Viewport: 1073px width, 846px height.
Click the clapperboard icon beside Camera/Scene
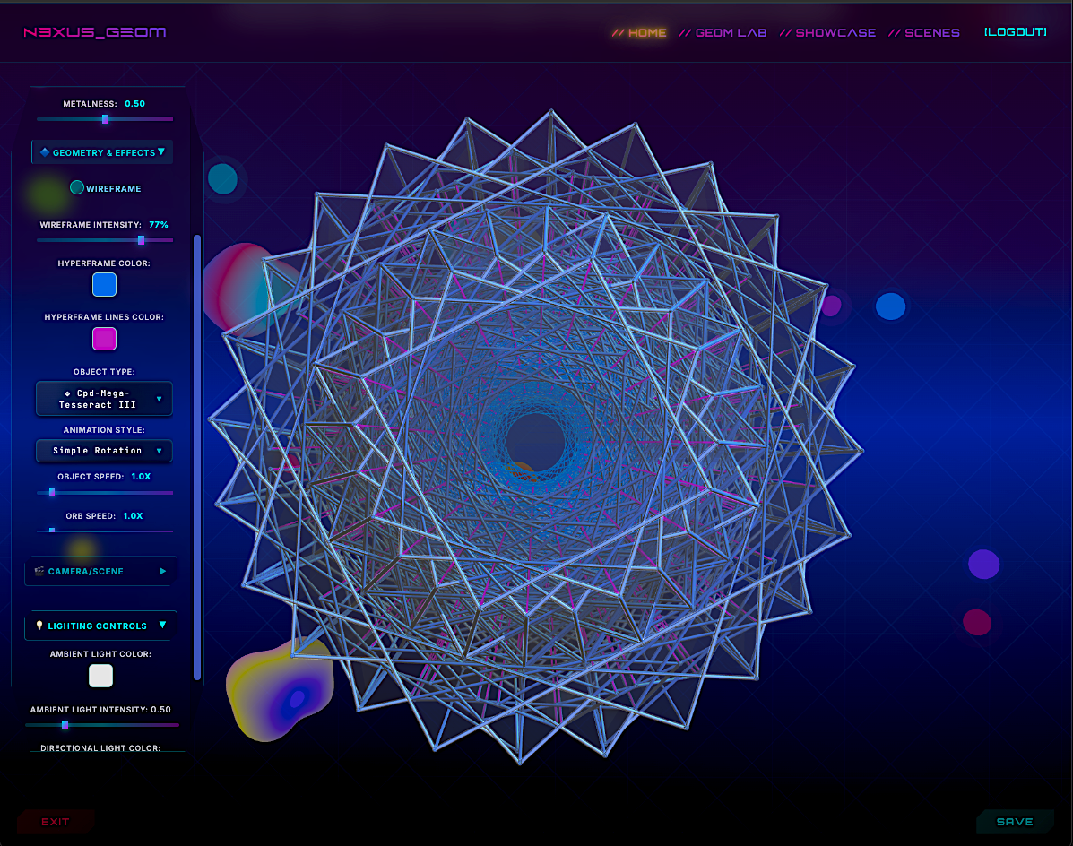coord(39,571)
